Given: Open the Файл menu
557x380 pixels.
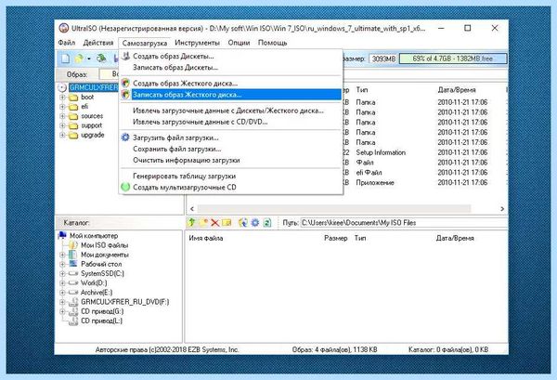Looking at the screenshot, I should tap(67, 43).
